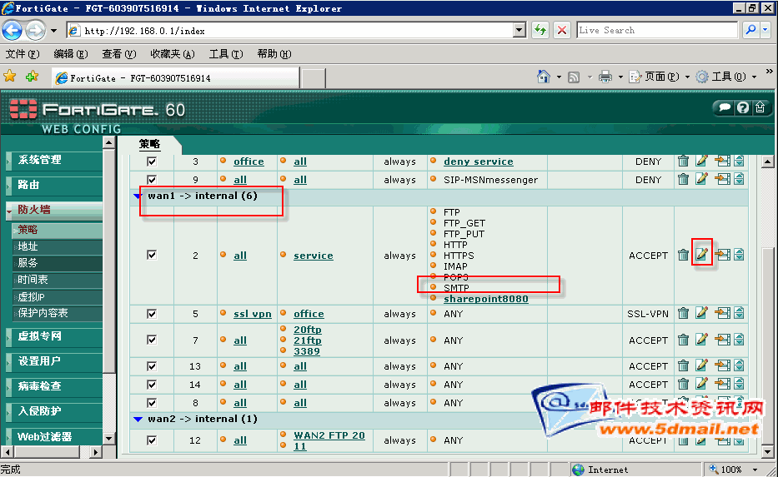Image resolution: width=778 pixels, height=477 pixels.
Task: Move policy 14 using move icon
Action: 739,384
